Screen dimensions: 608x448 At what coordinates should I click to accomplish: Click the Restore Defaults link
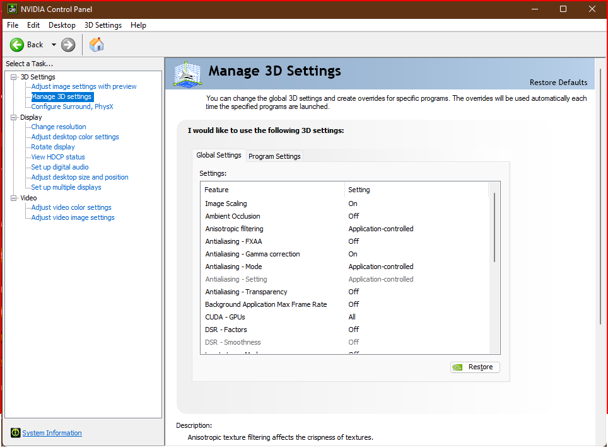558,83
